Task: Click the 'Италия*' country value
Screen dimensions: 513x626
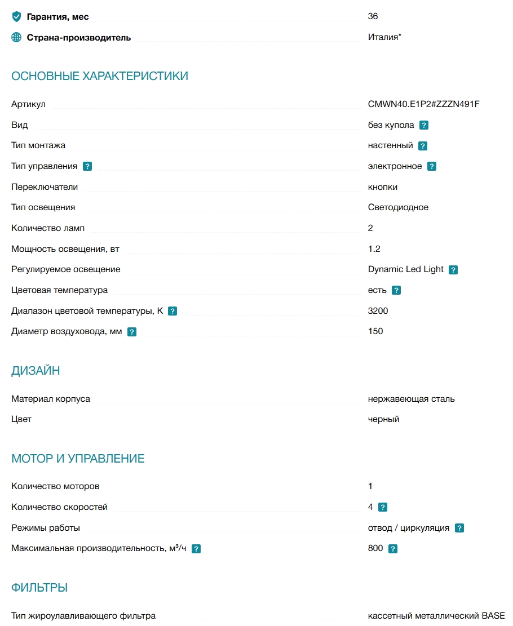Action: (x=384, y=37)
